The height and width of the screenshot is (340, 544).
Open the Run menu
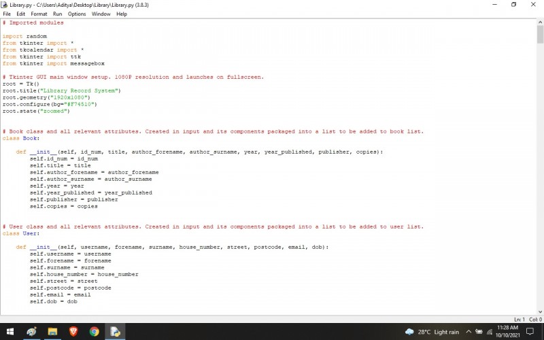click(58, 14)
